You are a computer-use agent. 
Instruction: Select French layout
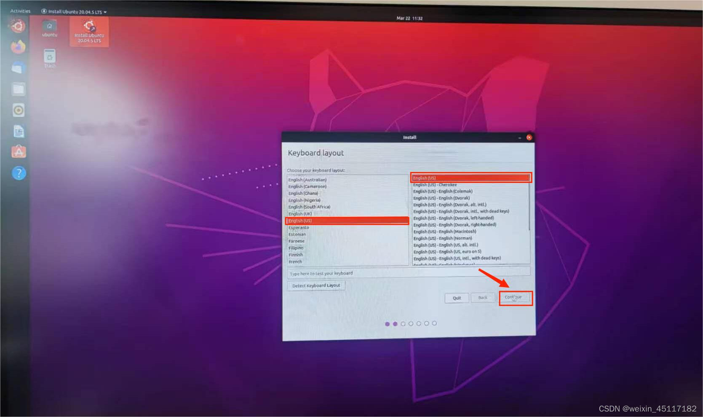(347, 261)
